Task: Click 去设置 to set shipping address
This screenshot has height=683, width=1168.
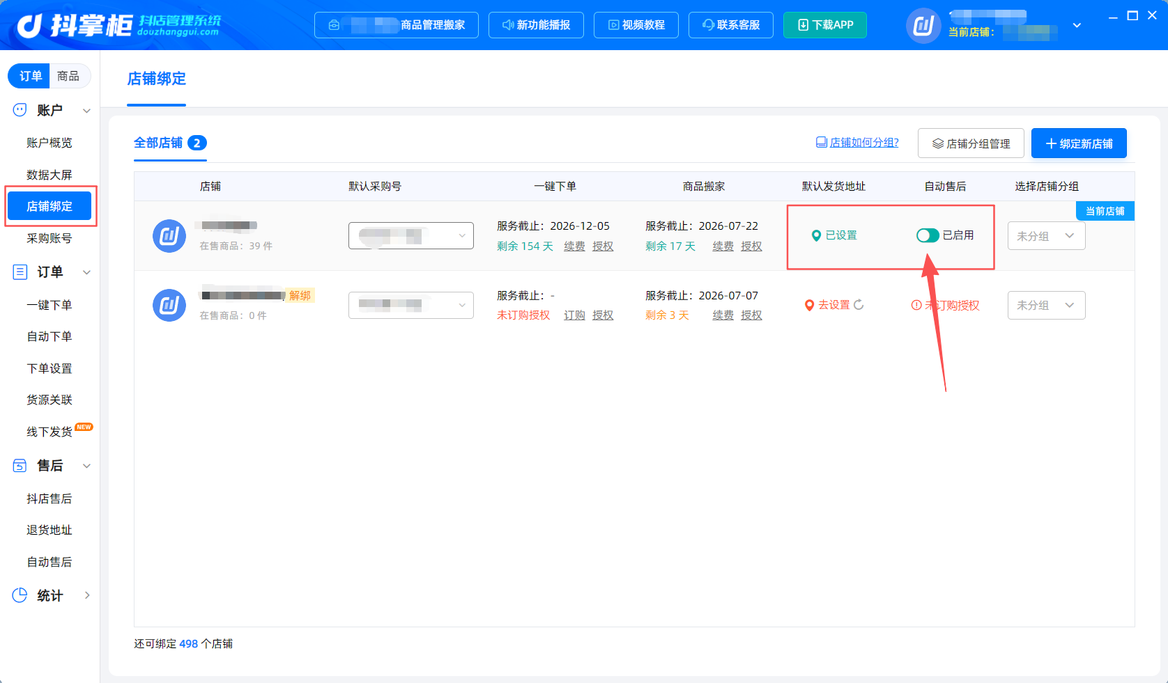Action: pos(833,305)
